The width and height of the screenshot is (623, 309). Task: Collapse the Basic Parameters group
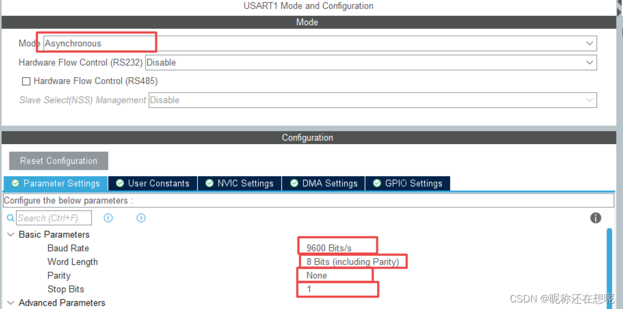11,234
